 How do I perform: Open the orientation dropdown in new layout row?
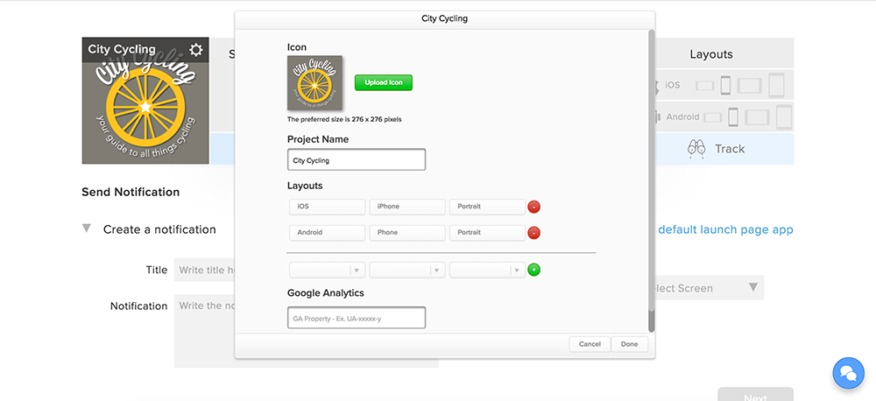point(487,271)
